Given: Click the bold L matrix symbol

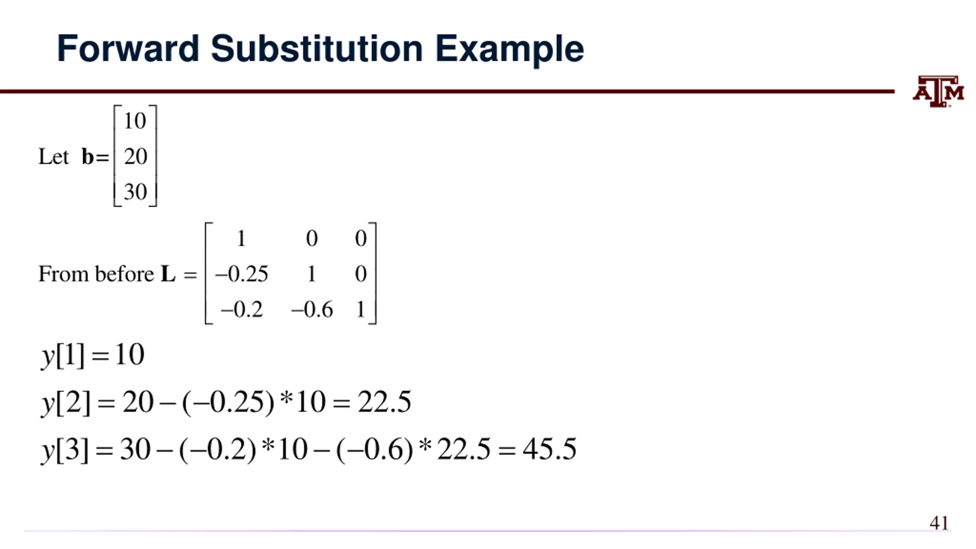Looking at the screenshot, I should pos(168,274).
